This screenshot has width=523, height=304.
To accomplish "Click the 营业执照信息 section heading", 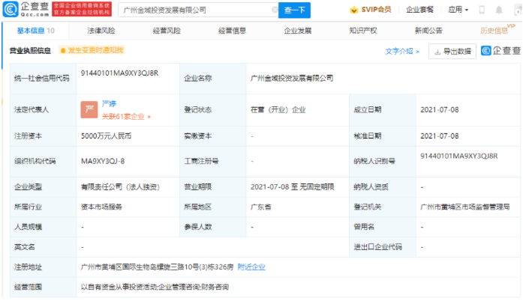I will click(x=30, y=51).
